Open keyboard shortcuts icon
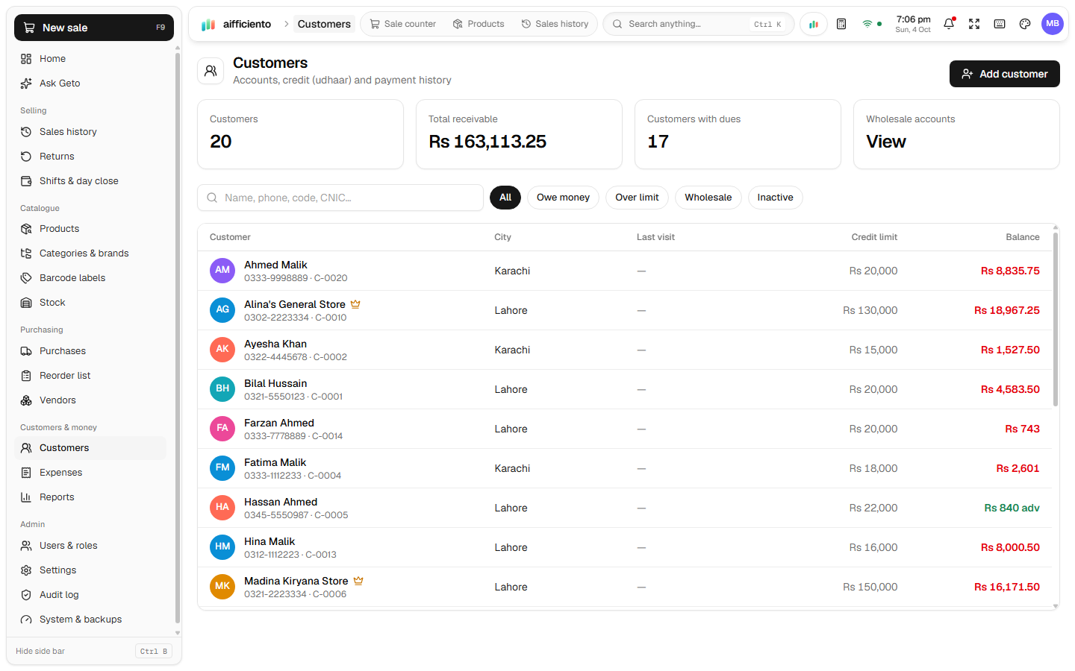Viewport: 1075px width, 671px height. [x=1000, y=24]
